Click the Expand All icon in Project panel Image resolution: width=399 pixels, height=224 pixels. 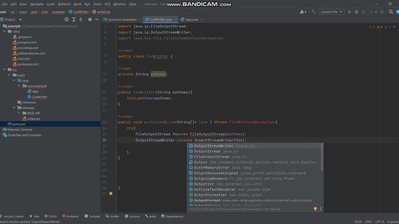point(74,19)
